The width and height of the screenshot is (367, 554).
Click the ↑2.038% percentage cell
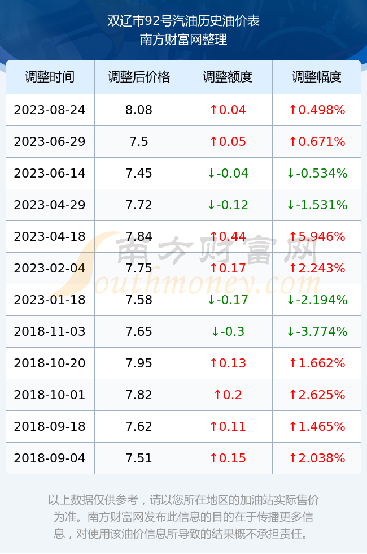pos(317,458)
